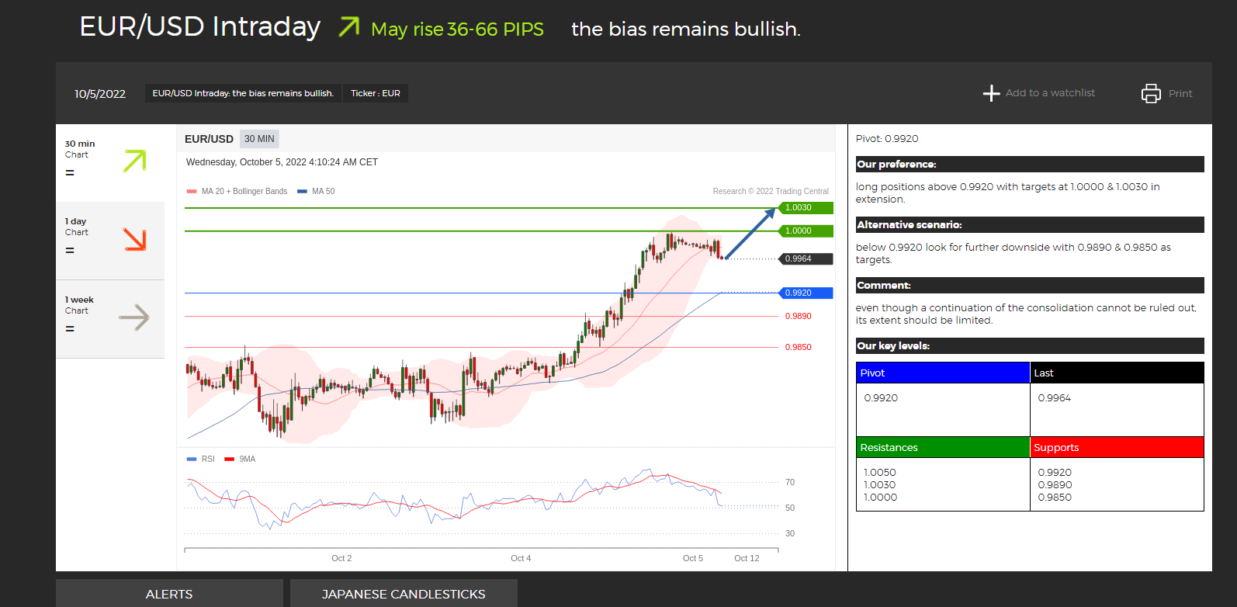Select the 1 week Chart tab

click(x=110, y=319)
